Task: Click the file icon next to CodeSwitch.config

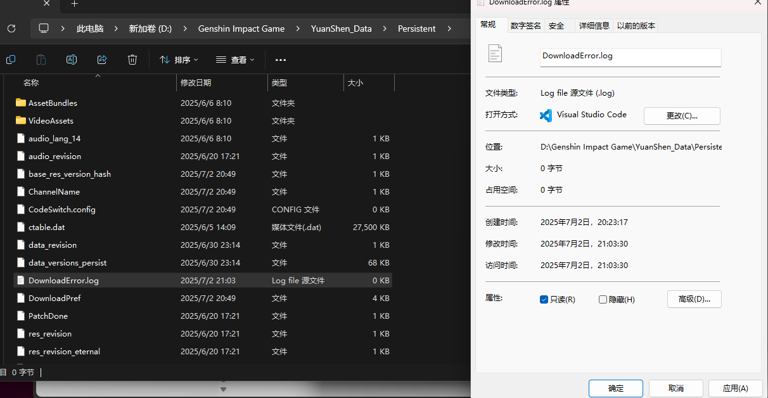Action: click(21, 209)
